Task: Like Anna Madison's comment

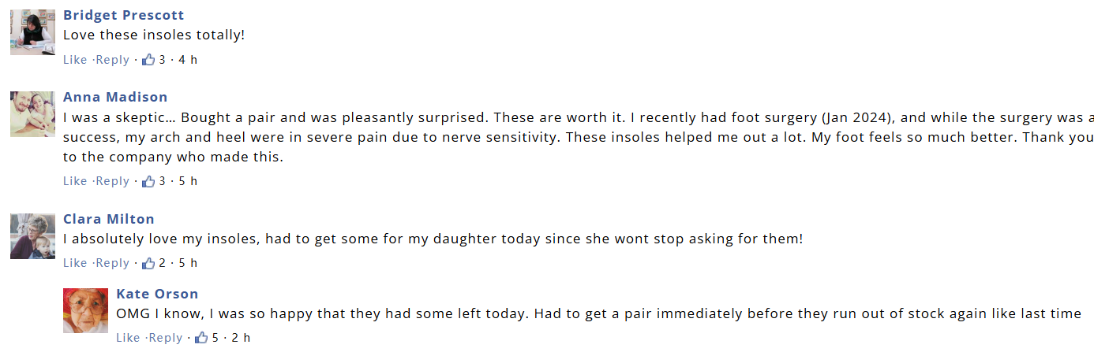Action: tap(75, 181)
